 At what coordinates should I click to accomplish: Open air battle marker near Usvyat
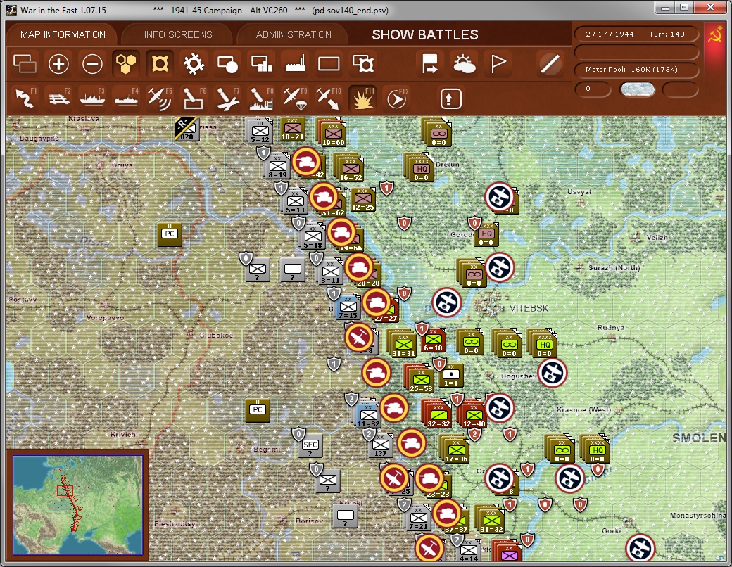click(x=500, y=197)
